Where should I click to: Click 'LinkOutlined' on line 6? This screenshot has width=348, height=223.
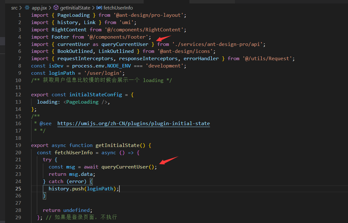pyautogui.click(x=116, y=51)
